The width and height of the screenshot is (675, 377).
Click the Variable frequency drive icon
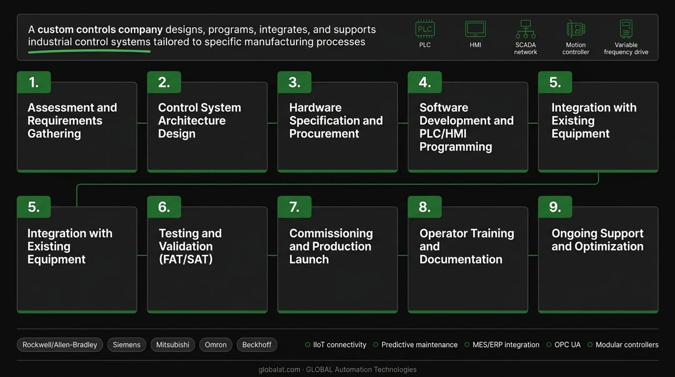tap(626, 29)
